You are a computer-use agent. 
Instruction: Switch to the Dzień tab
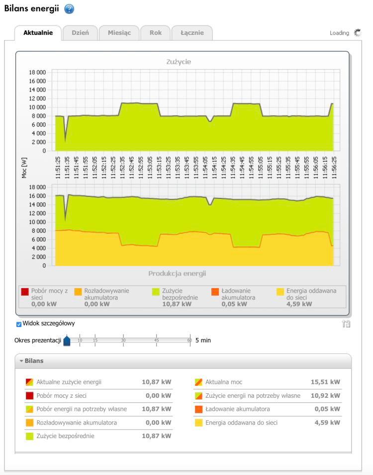80,33
